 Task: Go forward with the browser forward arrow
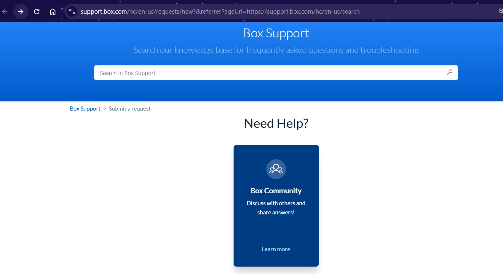click(x=21, y=12)
